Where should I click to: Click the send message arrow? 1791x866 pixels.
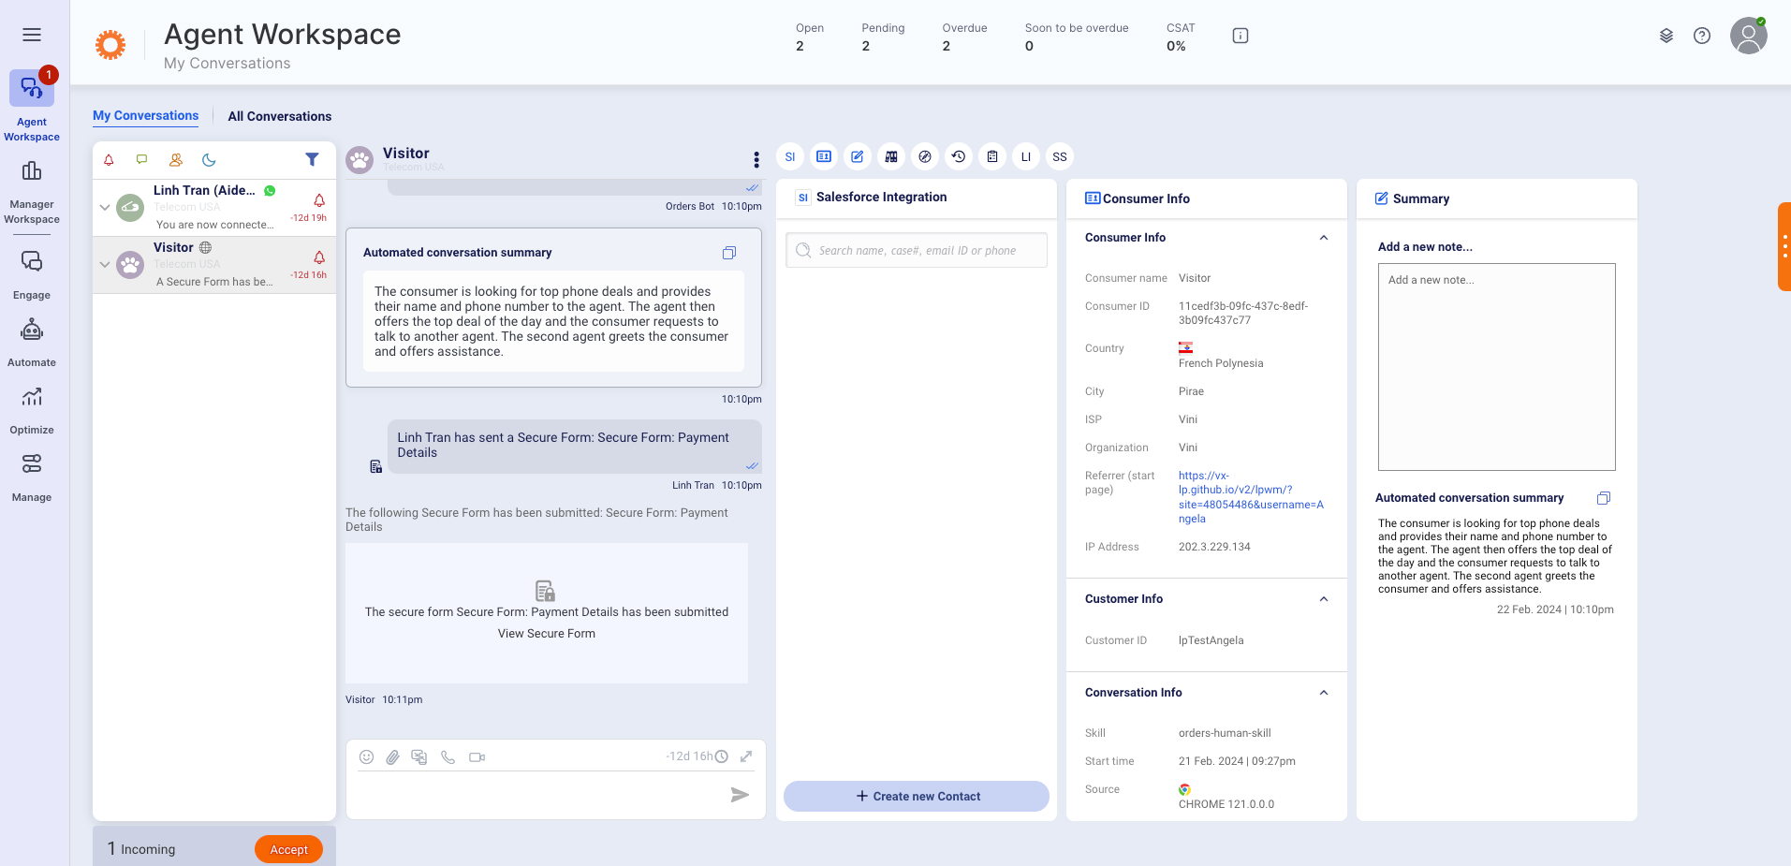click(x=740, y=795)
